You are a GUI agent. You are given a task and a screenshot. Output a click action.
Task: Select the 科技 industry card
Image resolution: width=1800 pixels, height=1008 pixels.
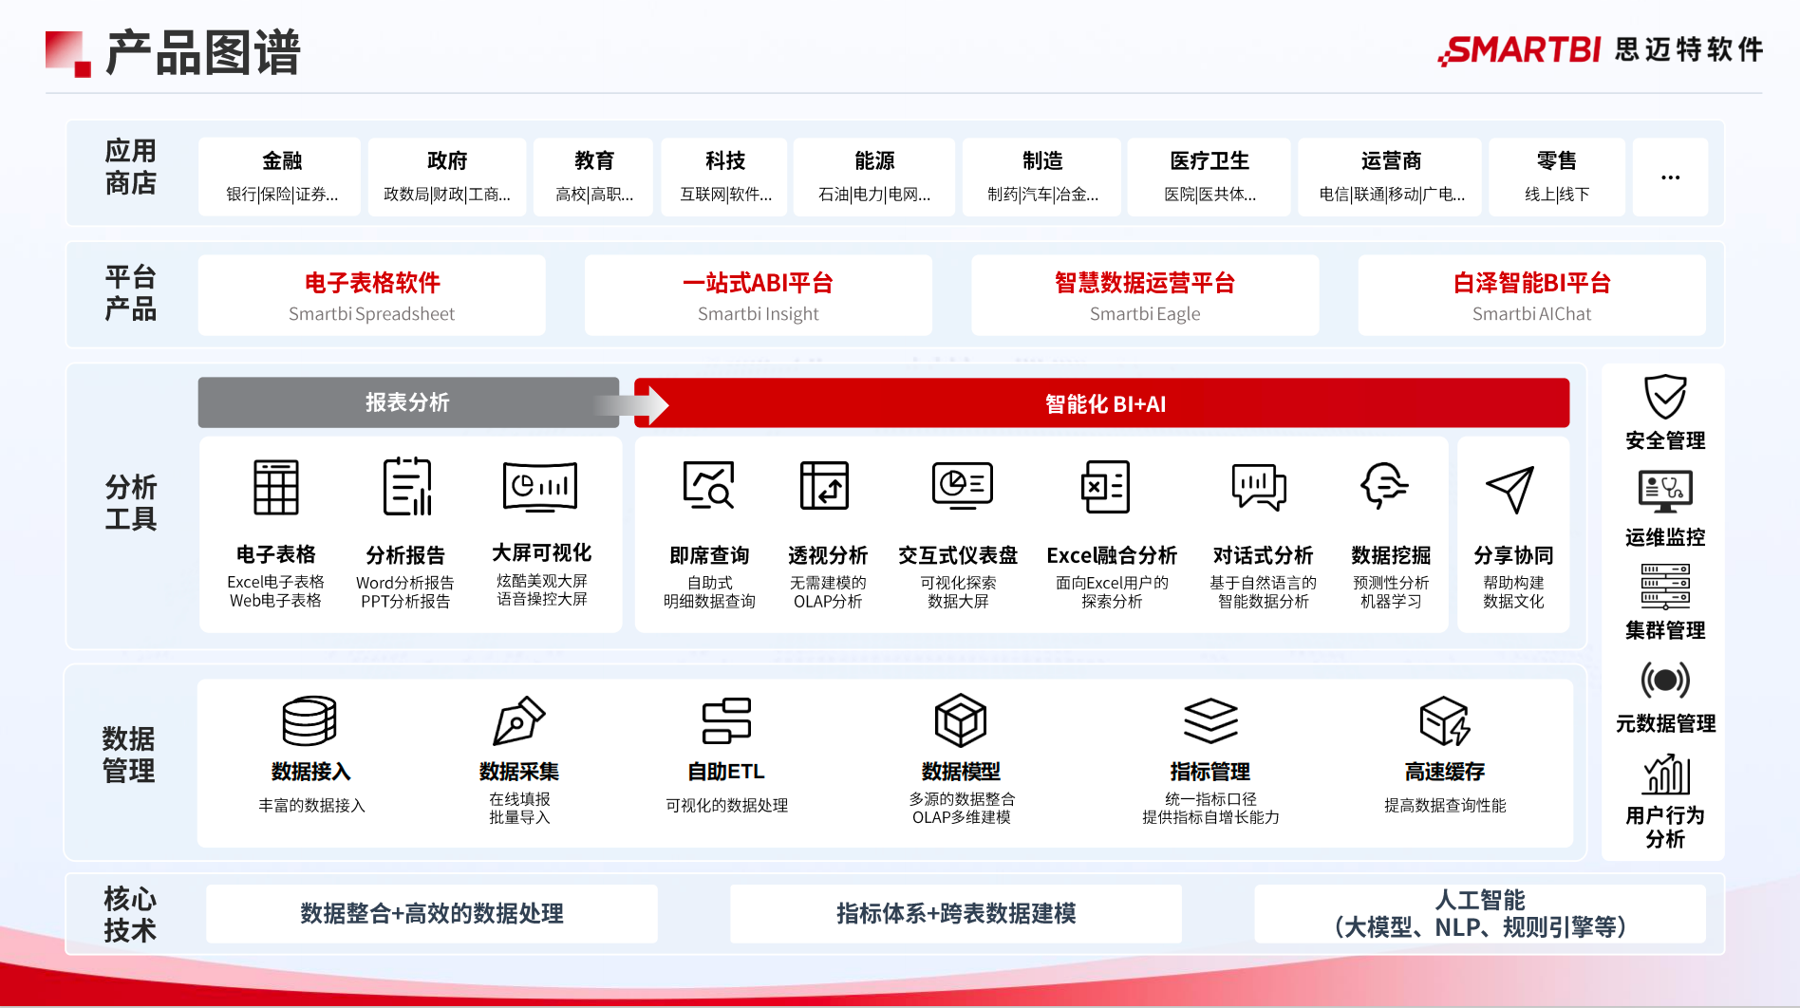coord(724,177)
